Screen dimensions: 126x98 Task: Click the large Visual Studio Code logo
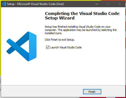21,46
